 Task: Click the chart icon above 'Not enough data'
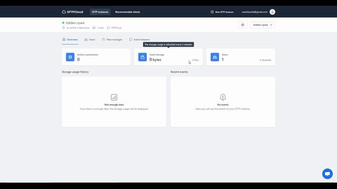(x=114, y=97)
